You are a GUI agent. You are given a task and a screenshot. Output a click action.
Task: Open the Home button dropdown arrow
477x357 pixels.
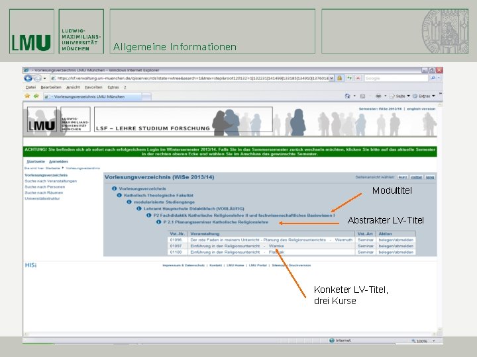pyautogui.click(x=354, y=96)
